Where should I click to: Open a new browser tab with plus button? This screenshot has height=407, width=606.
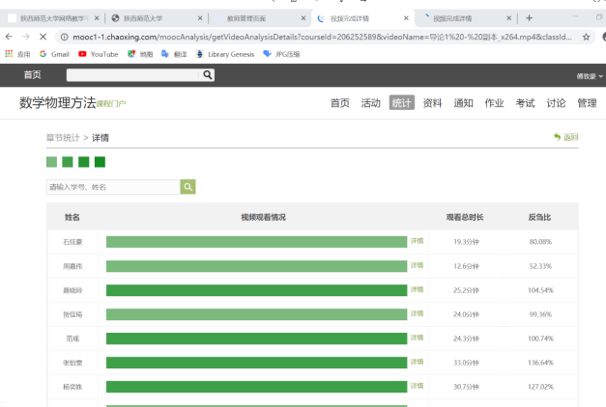click(529, 18)
